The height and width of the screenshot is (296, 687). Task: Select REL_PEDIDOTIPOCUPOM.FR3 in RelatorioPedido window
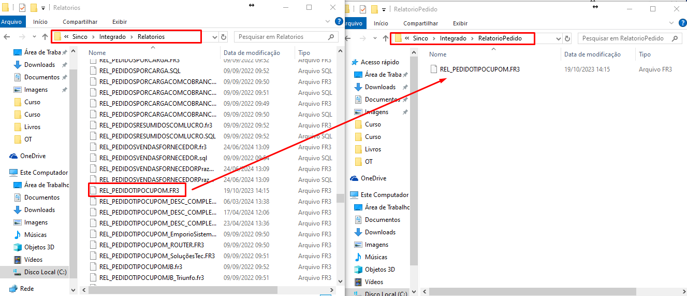[479, 69]
